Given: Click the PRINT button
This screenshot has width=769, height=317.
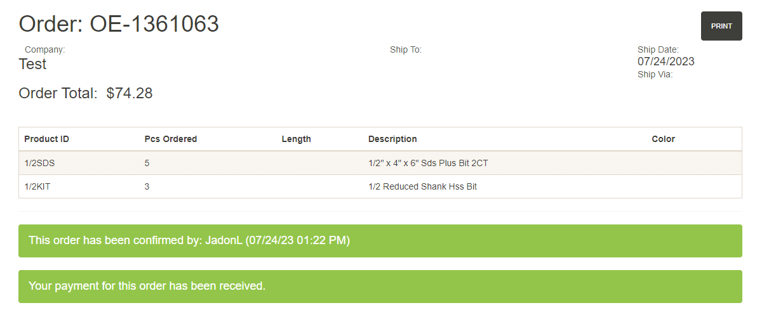Looking at the screenshot, I should click(721, 26).
